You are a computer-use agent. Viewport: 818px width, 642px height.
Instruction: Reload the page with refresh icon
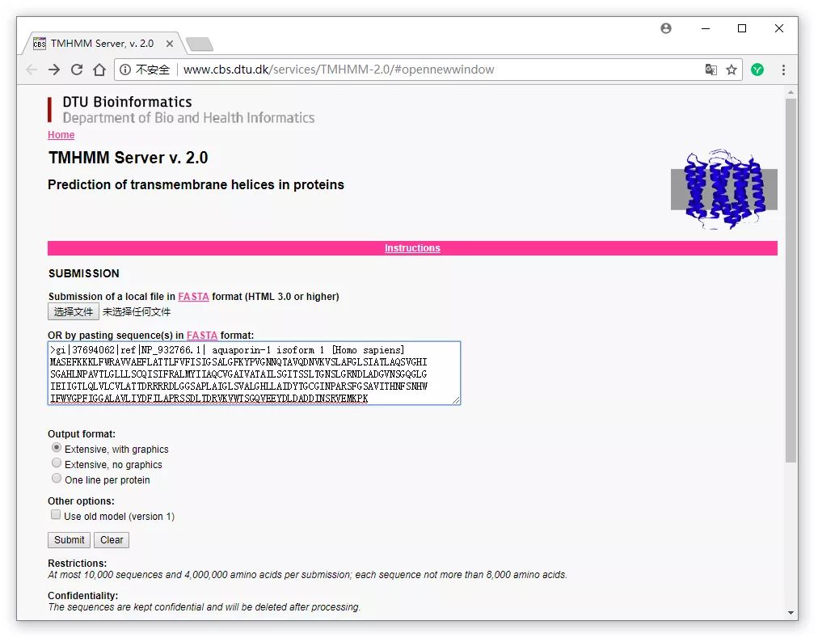click(x=77, y=70)
